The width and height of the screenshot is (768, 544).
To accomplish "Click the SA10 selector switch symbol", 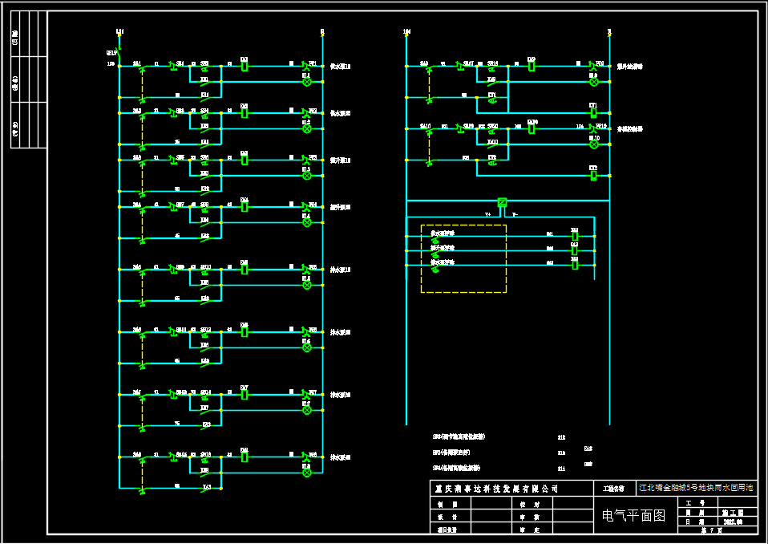I will tap(429, 130).
